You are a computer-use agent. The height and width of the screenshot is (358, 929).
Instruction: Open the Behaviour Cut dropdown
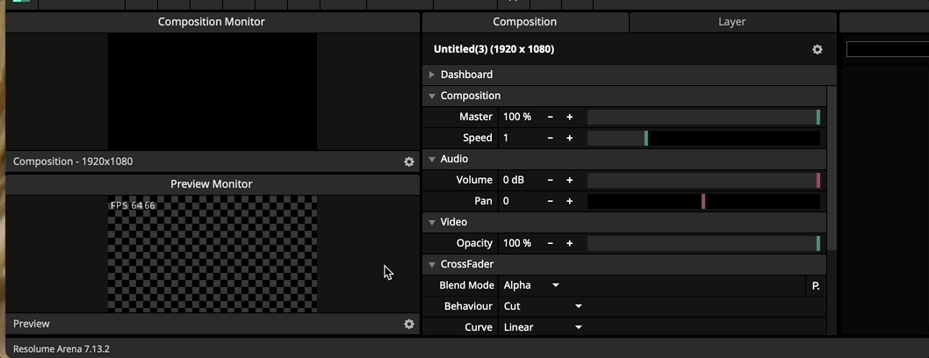[x=543, y=306]
